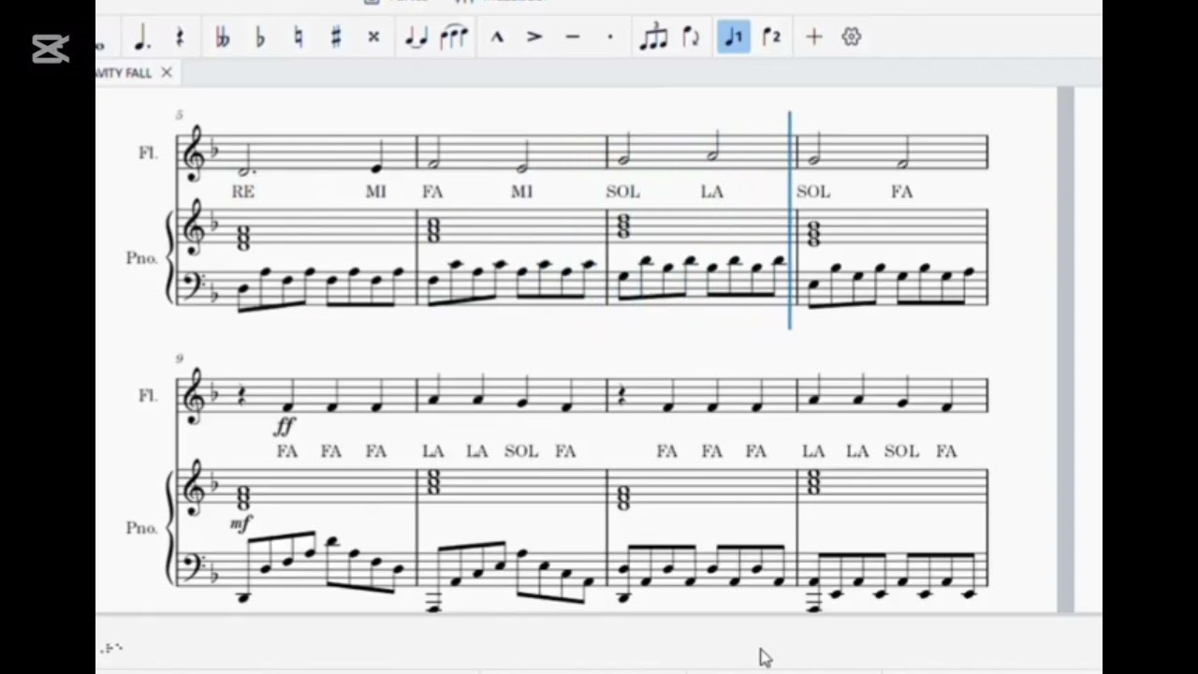This screenshot has width=1198, height=674.
Task: Click the plus add toolbar button
Action: click(x=813, y=37)
